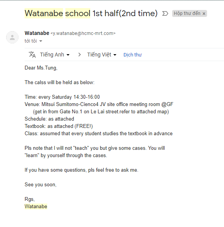Image resolution: width=224 pixels, height=227 pixels.
Task: Click the email subject Watanabe school title
Action: (x=91, y=13)
